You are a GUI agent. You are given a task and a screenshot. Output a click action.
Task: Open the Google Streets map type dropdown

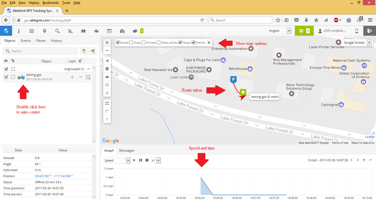(x=357, y=43)
